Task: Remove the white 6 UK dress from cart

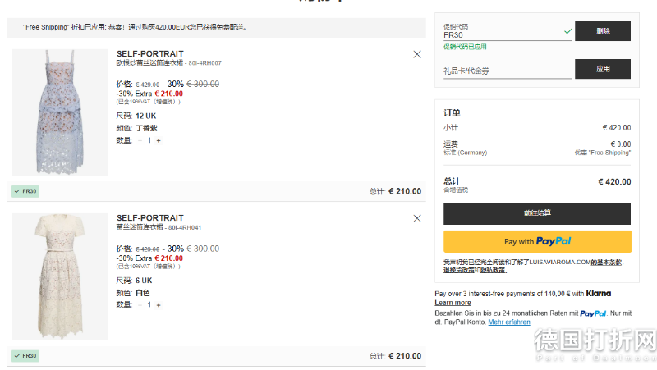Action: 417,218
